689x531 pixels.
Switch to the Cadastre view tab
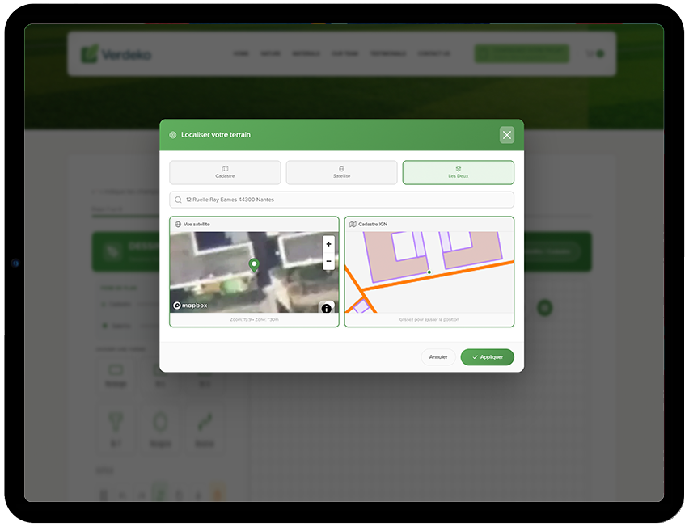click(225, 172)
